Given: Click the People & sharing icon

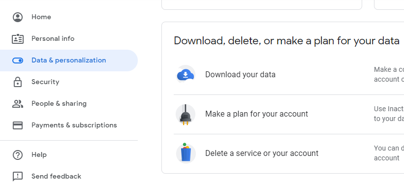Looking at the screenshot, I should pos(18,104).
